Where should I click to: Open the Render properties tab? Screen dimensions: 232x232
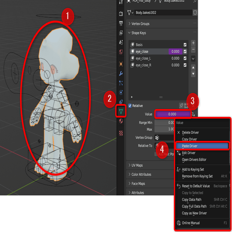(121, 14)
